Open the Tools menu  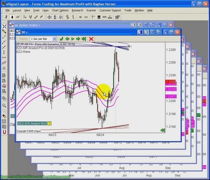click(36, 11)
